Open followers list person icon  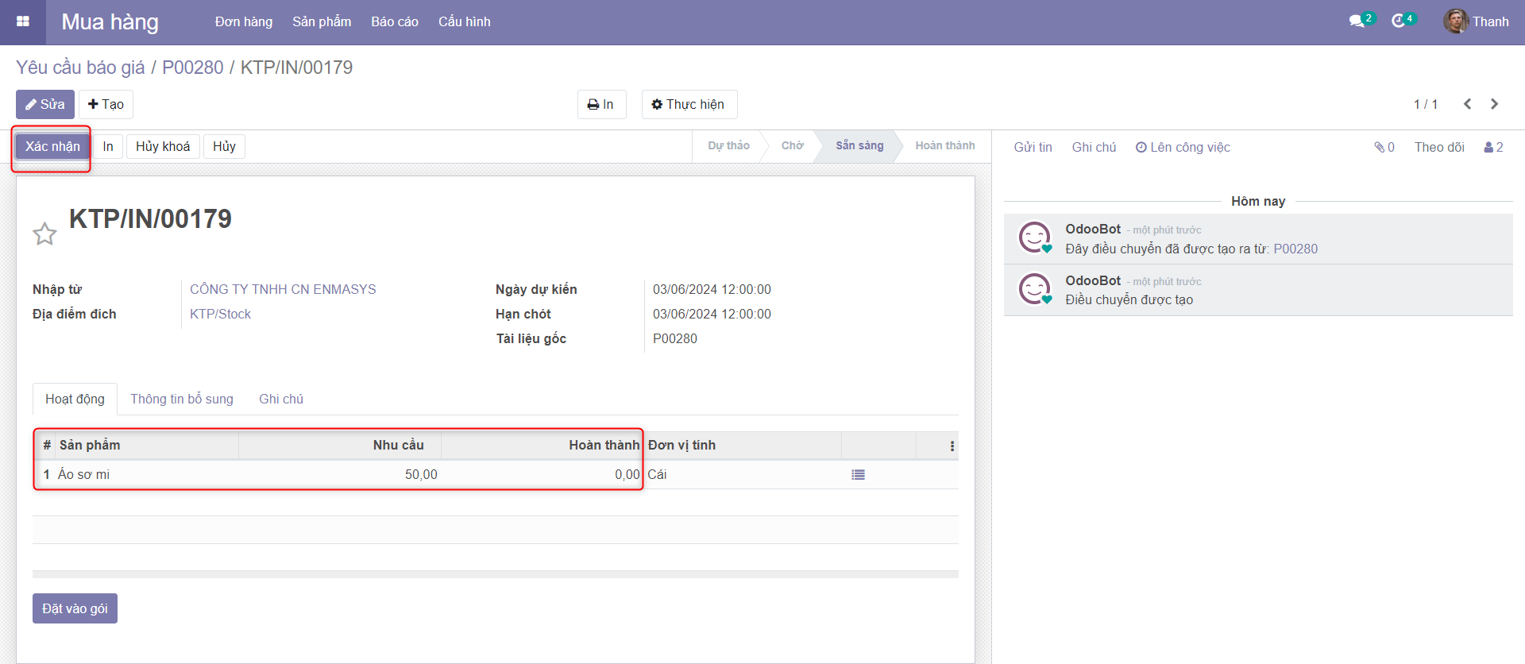pos(1493,147)
